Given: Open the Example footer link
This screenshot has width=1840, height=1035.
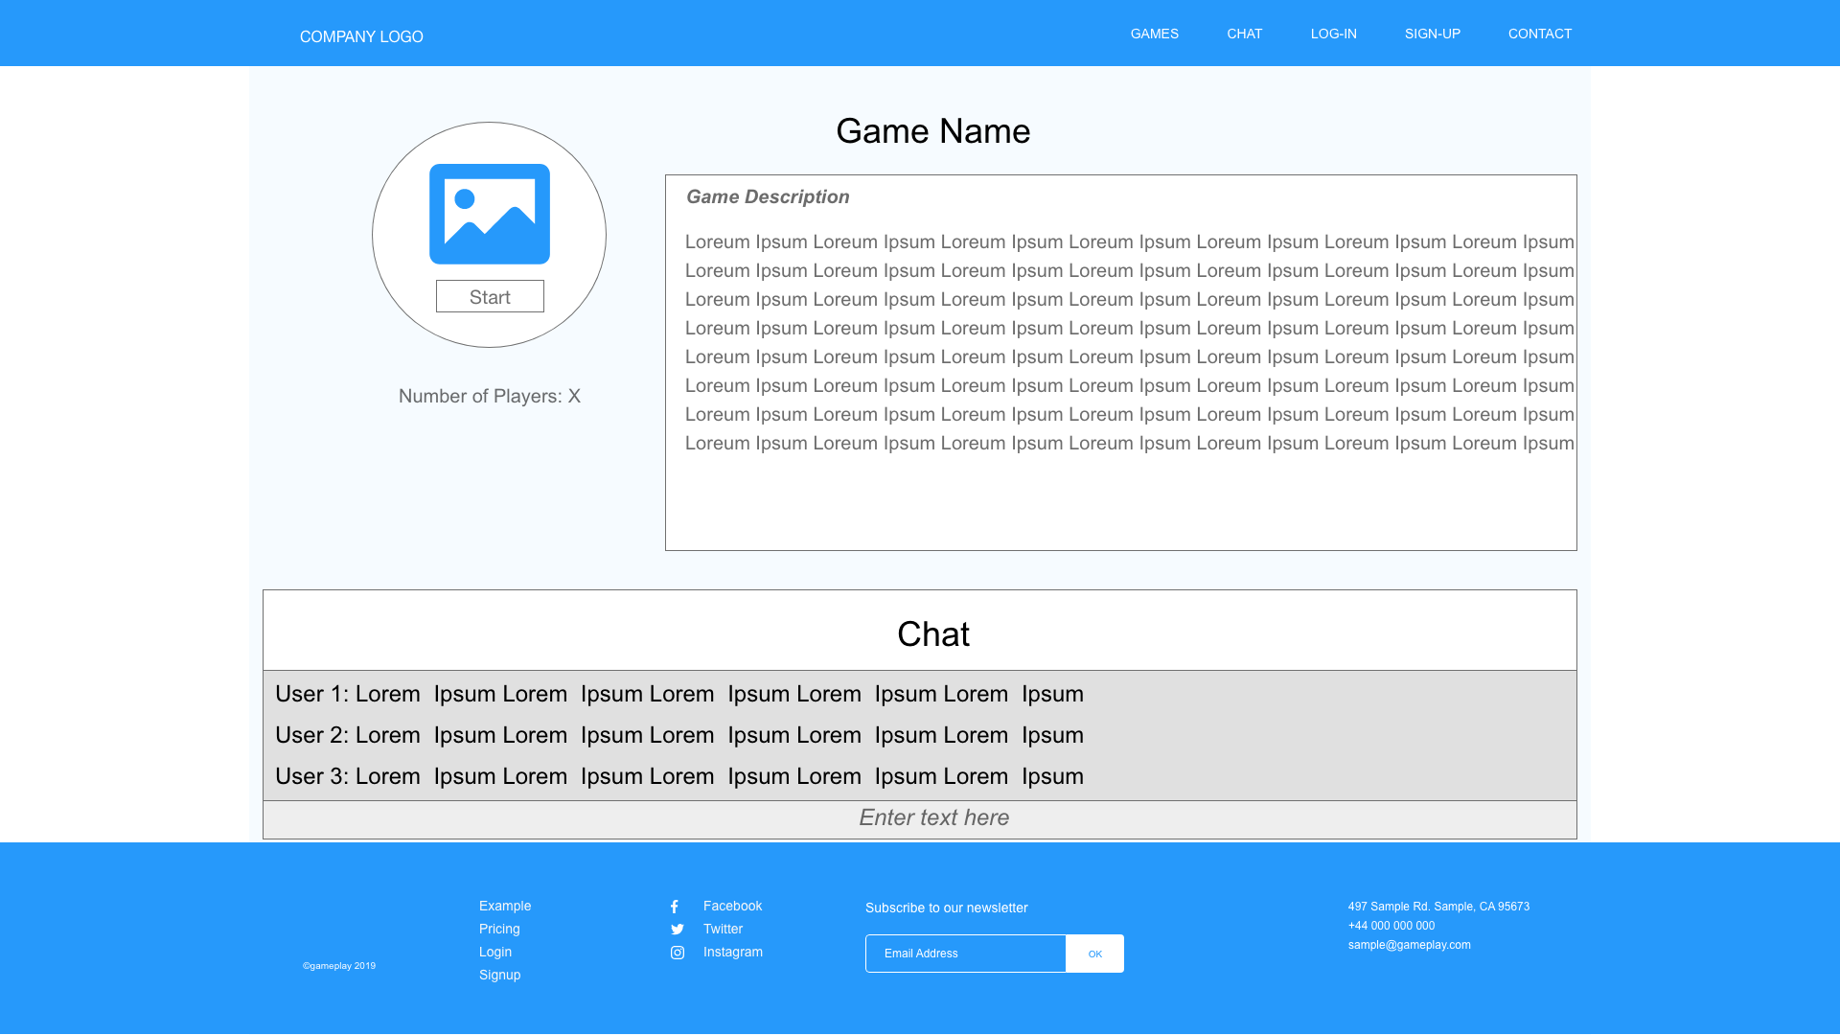Looking at the screenshot, I should [x=504, y=906].
